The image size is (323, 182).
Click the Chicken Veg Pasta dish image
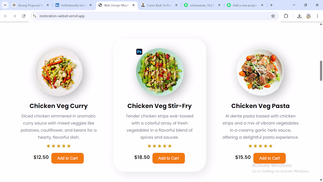(260, 72)
